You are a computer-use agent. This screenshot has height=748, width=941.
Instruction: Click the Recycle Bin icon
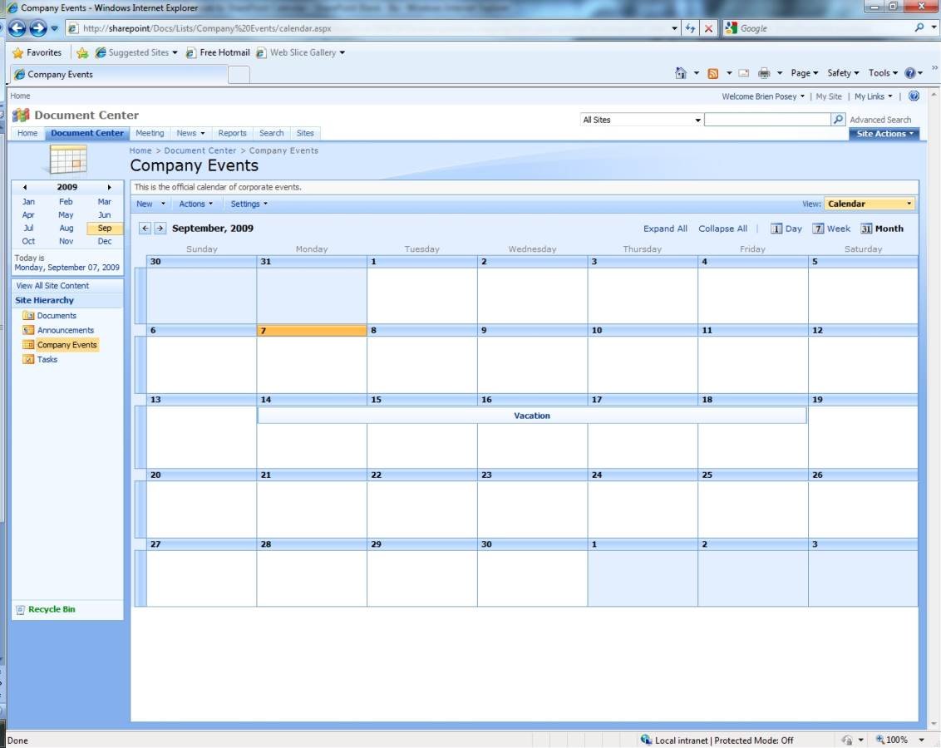pos(21,609)
